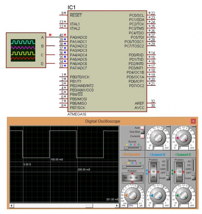Click the scope horizontal scrollbar thumb
Screen dimensions: 202x214
pyautogui.click(x=89, y=206)
